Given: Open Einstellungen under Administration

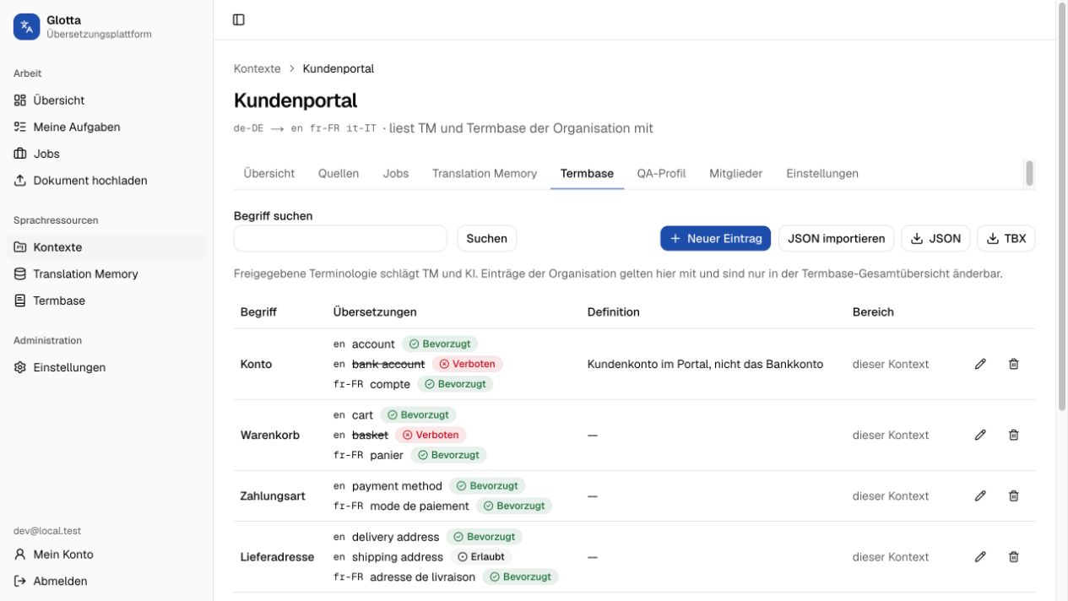Looking at the screenshot, I should [x=106, y=367].
